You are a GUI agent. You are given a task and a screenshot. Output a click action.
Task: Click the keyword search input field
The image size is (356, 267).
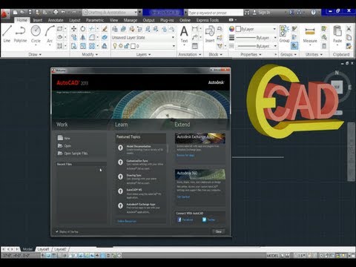pos(215,13)
